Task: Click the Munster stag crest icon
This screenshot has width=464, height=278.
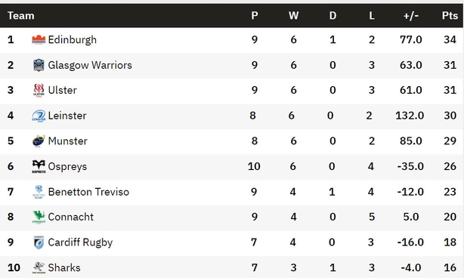Action: 39,141
